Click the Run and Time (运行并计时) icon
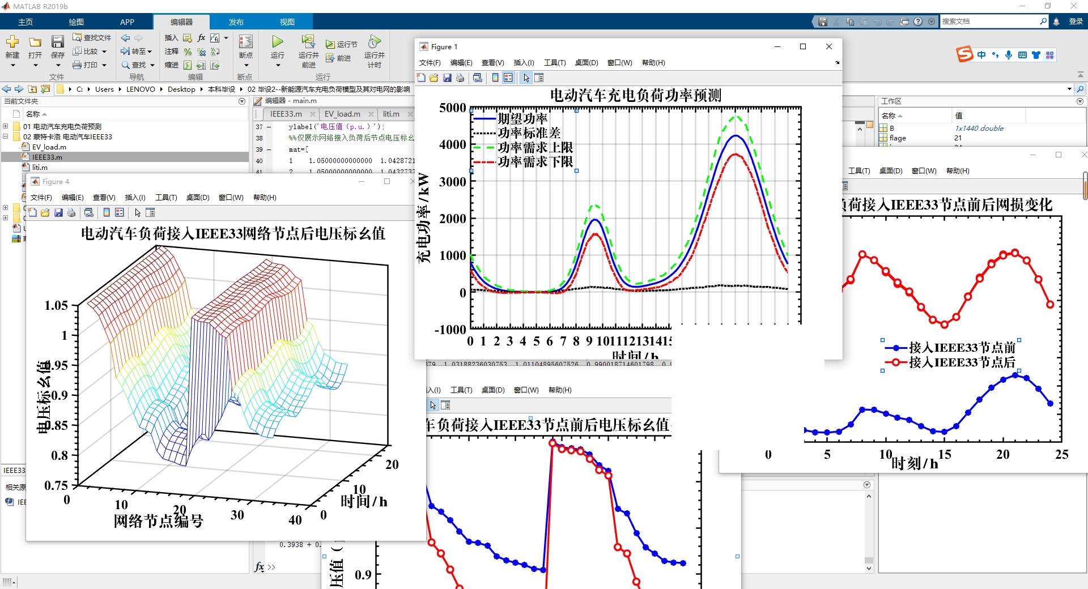1088x589 pixels. [374, 42]
